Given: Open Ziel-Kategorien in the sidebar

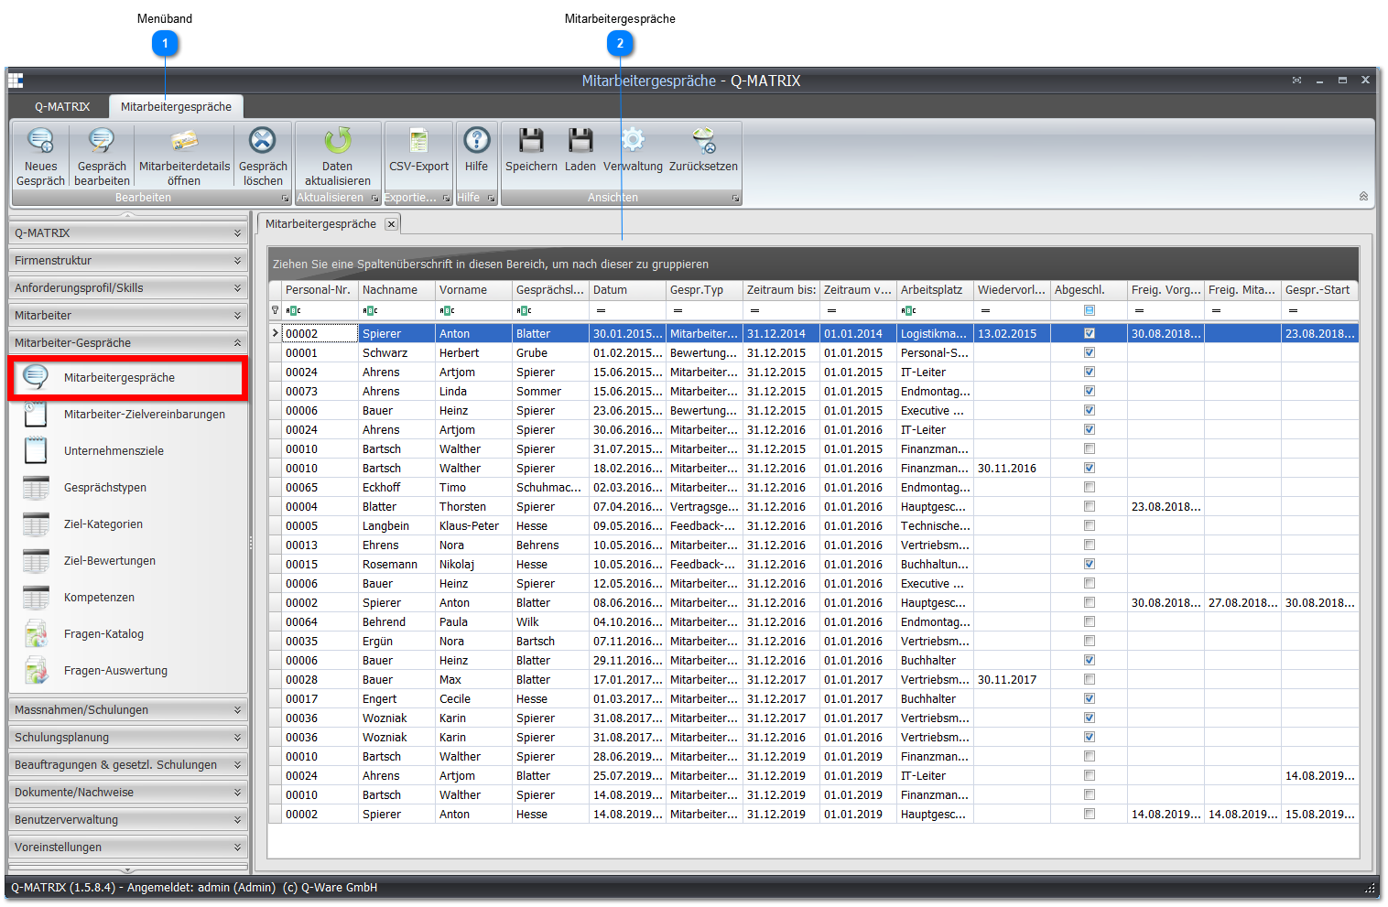Looking at the screenshot, I should point(127,524).
